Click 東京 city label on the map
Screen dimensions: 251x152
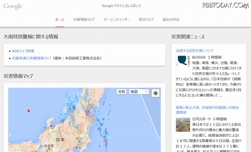79,139
